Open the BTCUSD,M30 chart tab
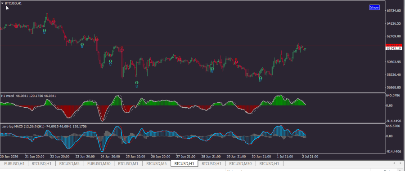 (x=240, y=163)
